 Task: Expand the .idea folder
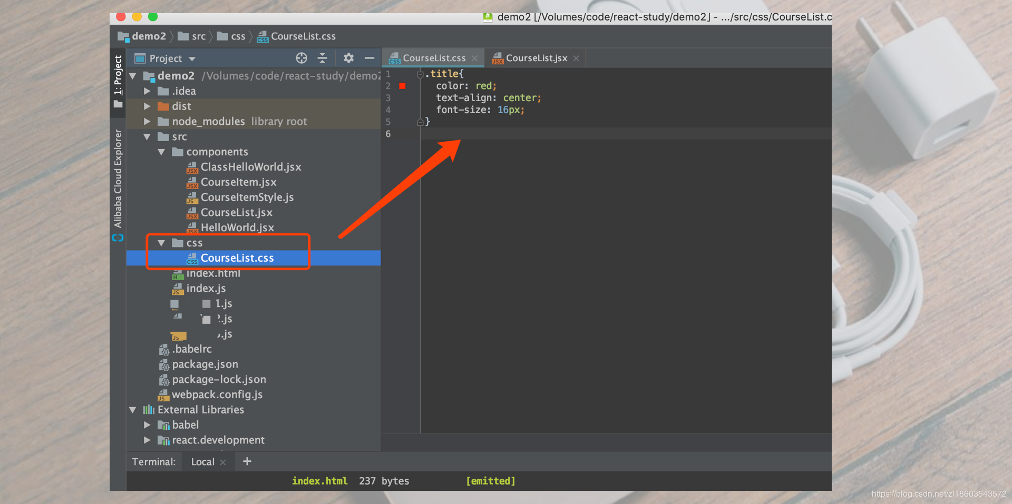pyautogui.click(x=147, y=91)
